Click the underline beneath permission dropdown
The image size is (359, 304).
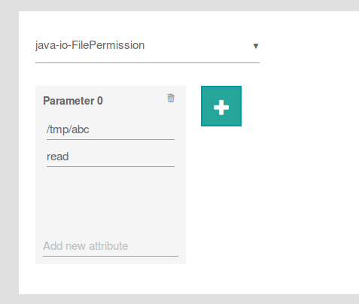point(148,62)
